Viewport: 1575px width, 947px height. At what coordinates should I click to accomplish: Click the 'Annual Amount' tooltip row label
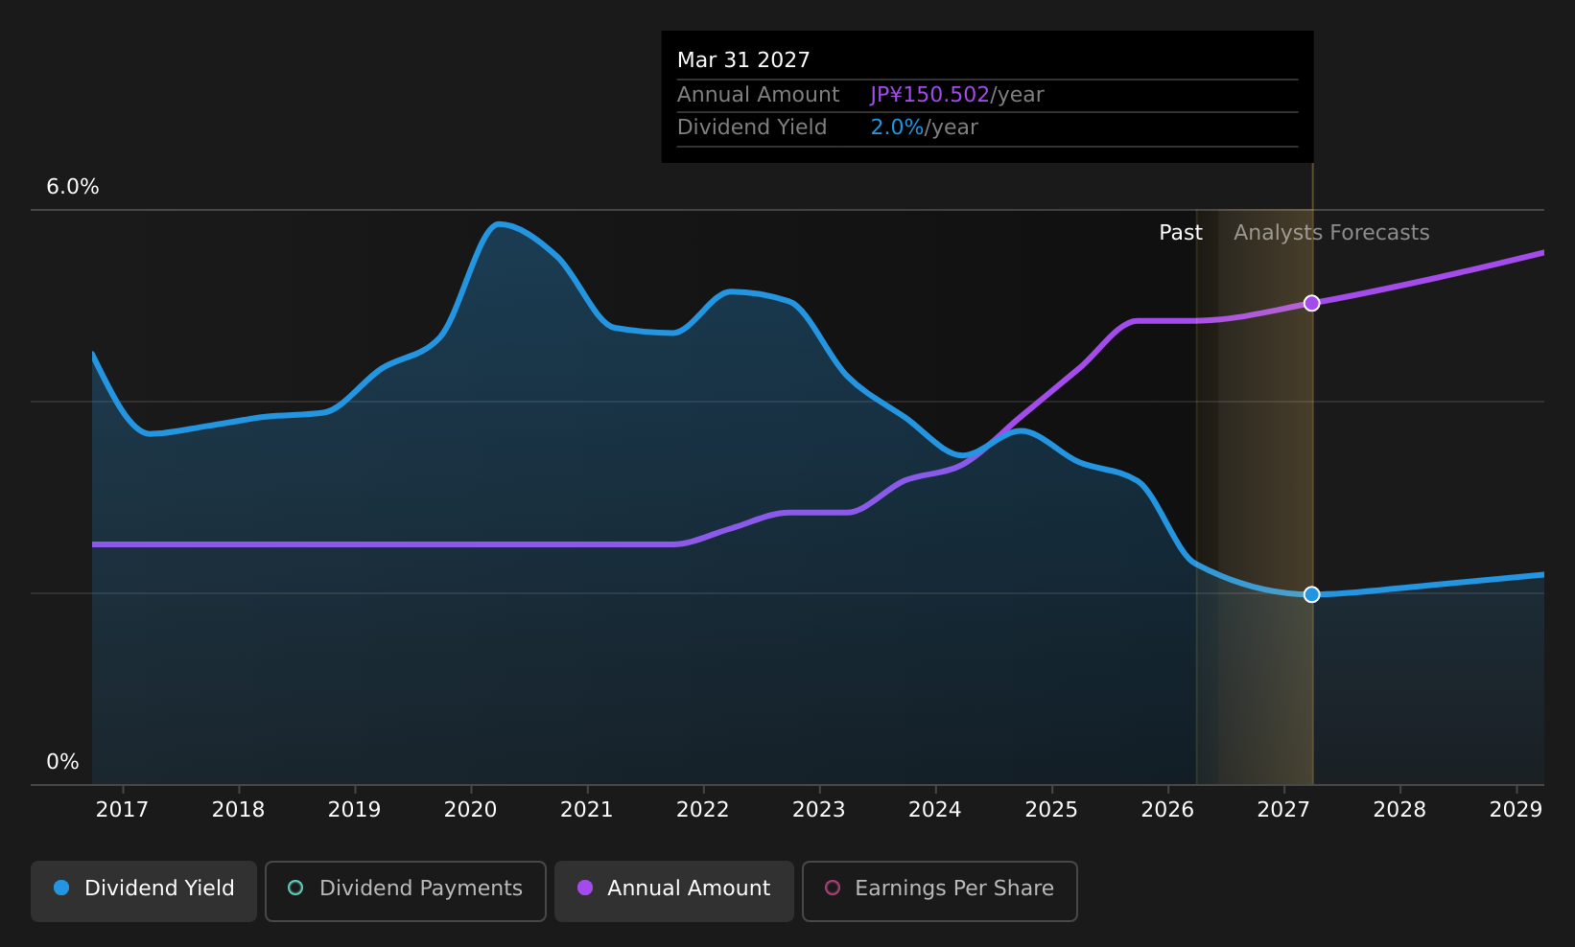pyautogui.click(x=758, y=95)
